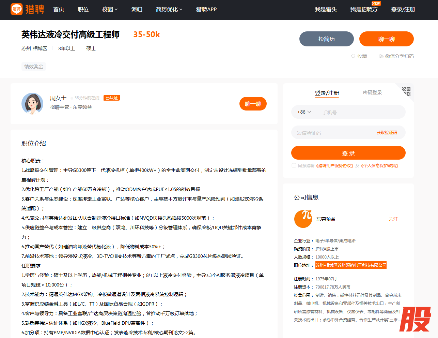Viewport: 438px width, 338px height.
Task: Click the WeChat share scan icon
Action: [381, 56]
